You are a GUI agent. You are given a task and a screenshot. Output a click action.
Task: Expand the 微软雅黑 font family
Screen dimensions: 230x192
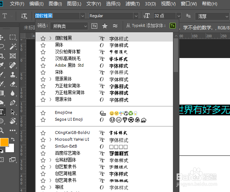[x=50, y=38]
